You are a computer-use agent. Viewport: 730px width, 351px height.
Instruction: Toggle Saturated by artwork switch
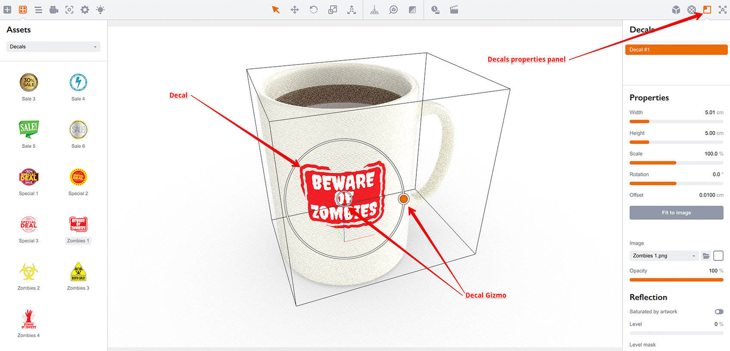(x=719, y=311)
